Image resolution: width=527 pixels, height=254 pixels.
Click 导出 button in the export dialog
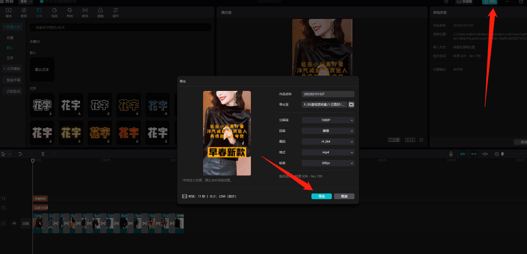322,196
